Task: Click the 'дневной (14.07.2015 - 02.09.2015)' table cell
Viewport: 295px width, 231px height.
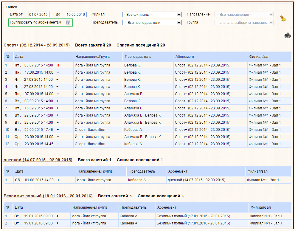Action: point(196,180)
